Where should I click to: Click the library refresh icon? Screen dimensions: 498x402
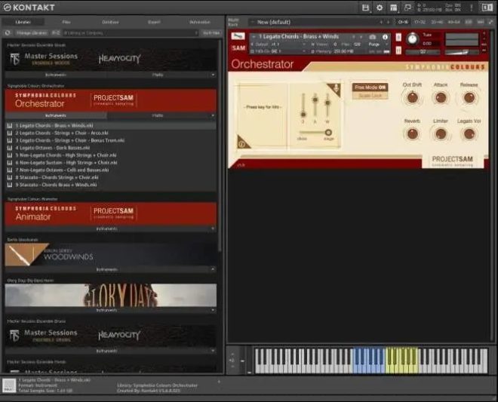pyautogui.click(x=8, y=32)
